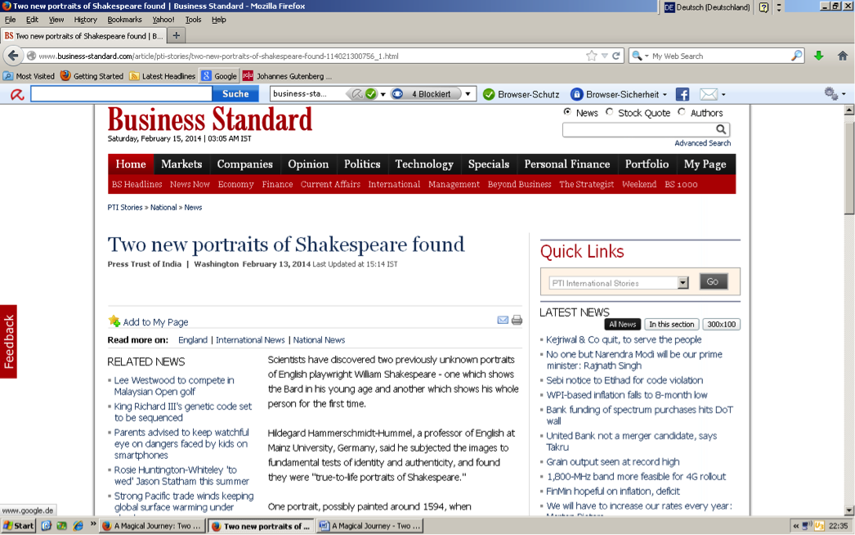855x535 pixels.
Task: Click the Avira search input field
Action: pos(121,94)
